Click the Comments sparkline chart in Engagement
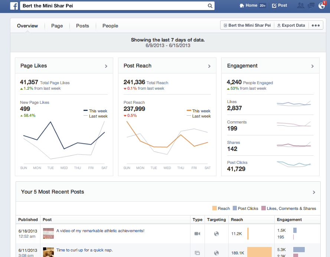 (294, 124)
